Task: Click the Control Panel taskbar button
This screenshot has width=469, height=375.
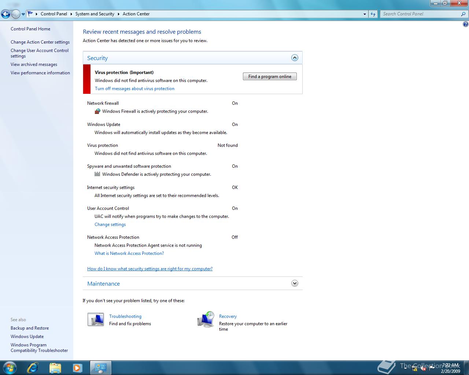Action: point(101,368)
